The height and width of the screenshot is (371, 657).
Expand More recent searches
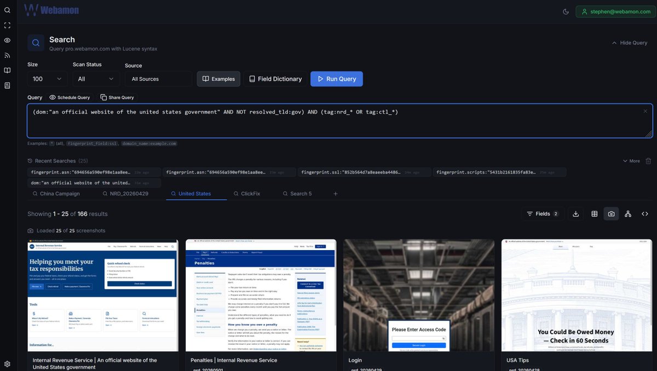click(631, 161)
